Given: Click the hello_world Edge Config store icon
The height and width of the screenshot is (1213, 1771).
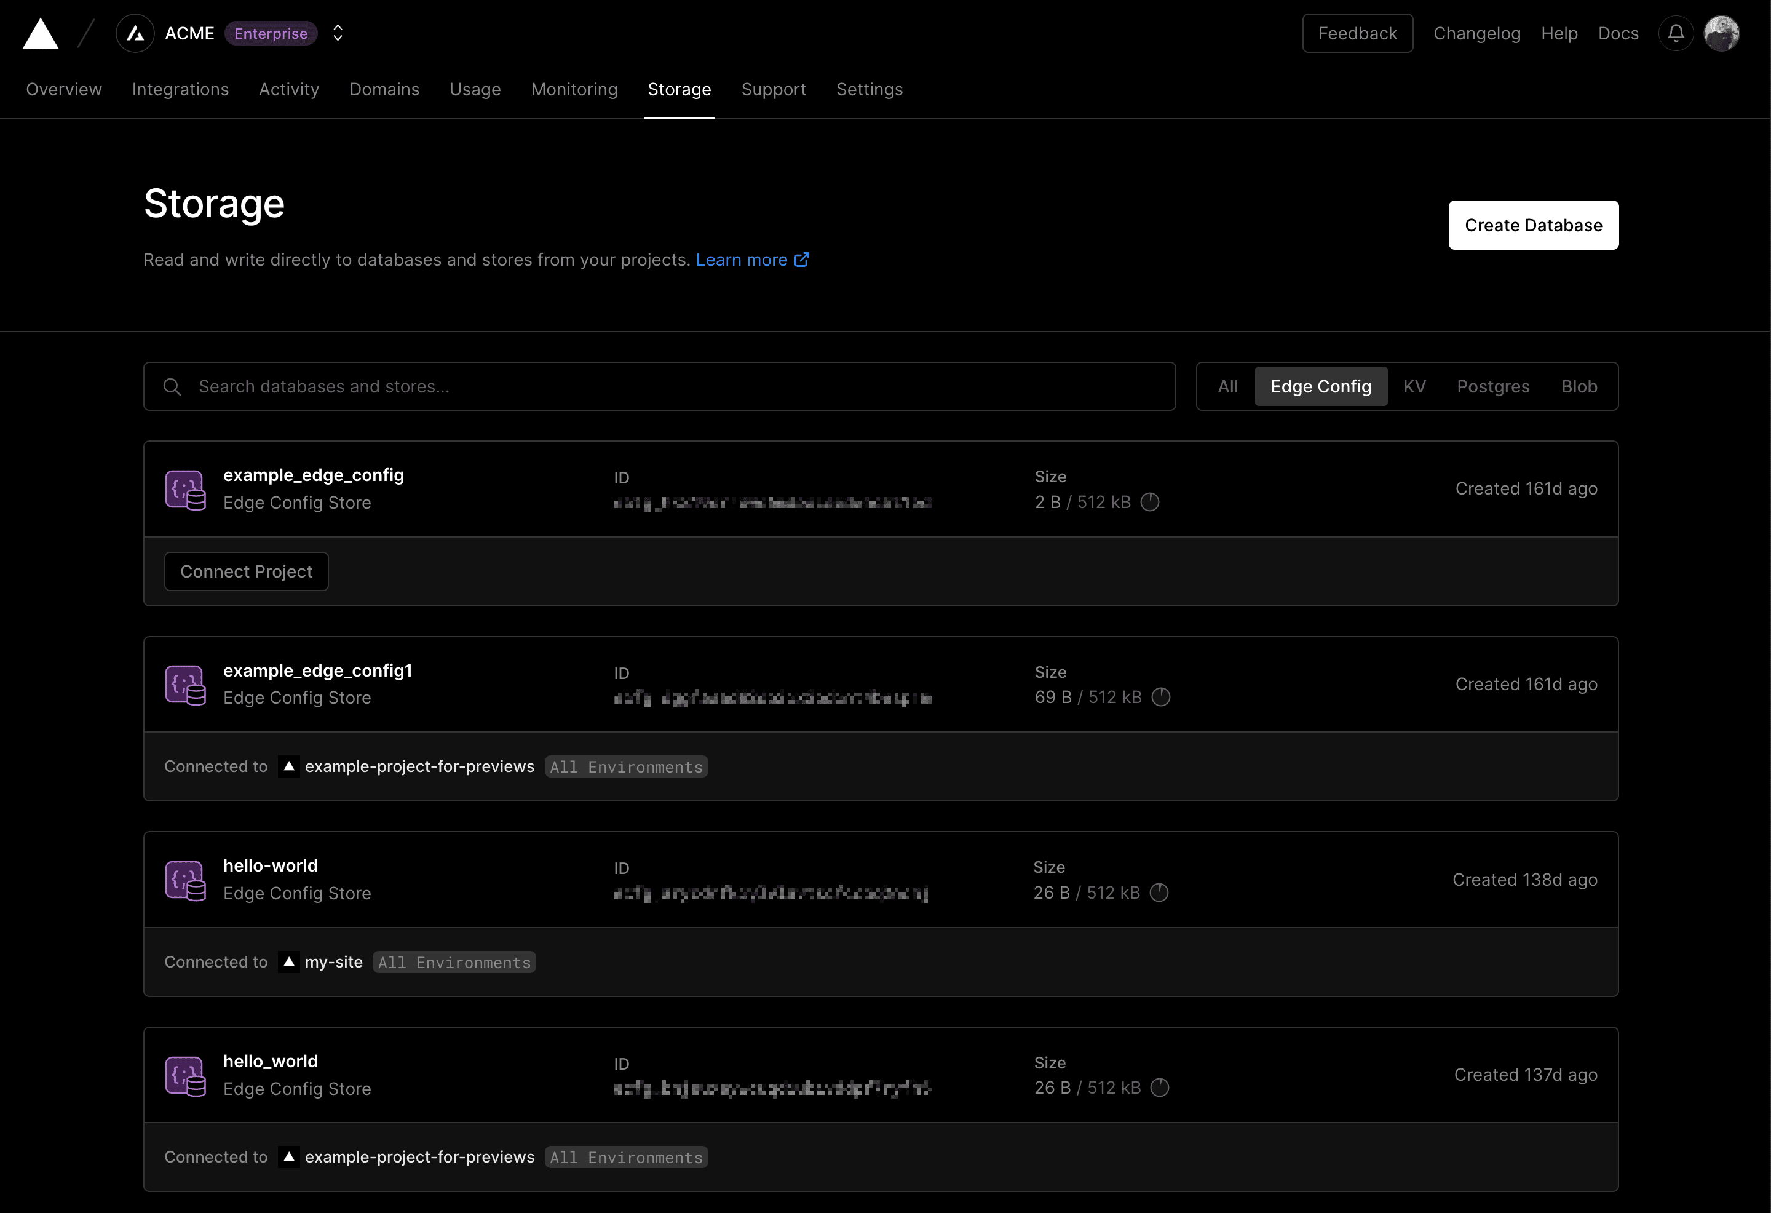Looking at the screenshot, I should tap(185, 1075).
